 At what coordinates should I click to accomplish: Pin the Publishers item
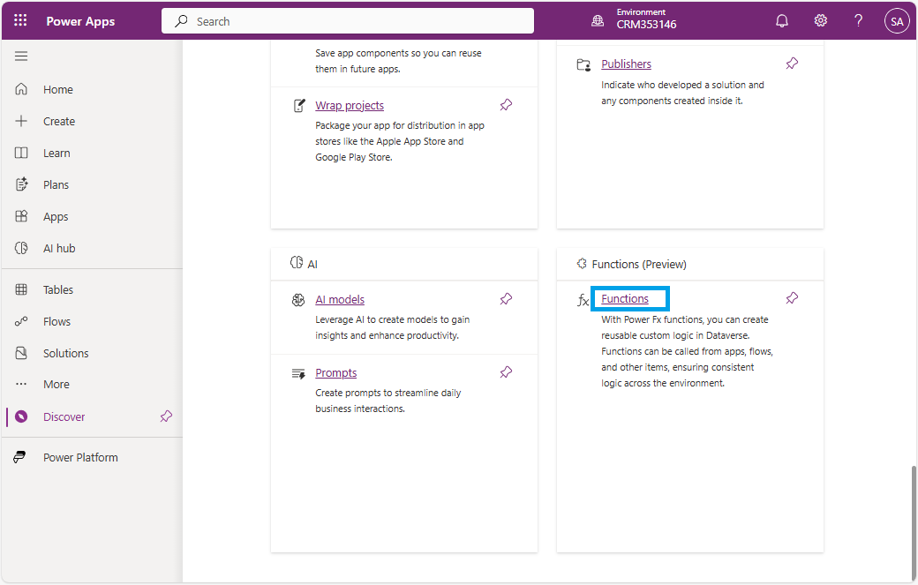point(792,64)
